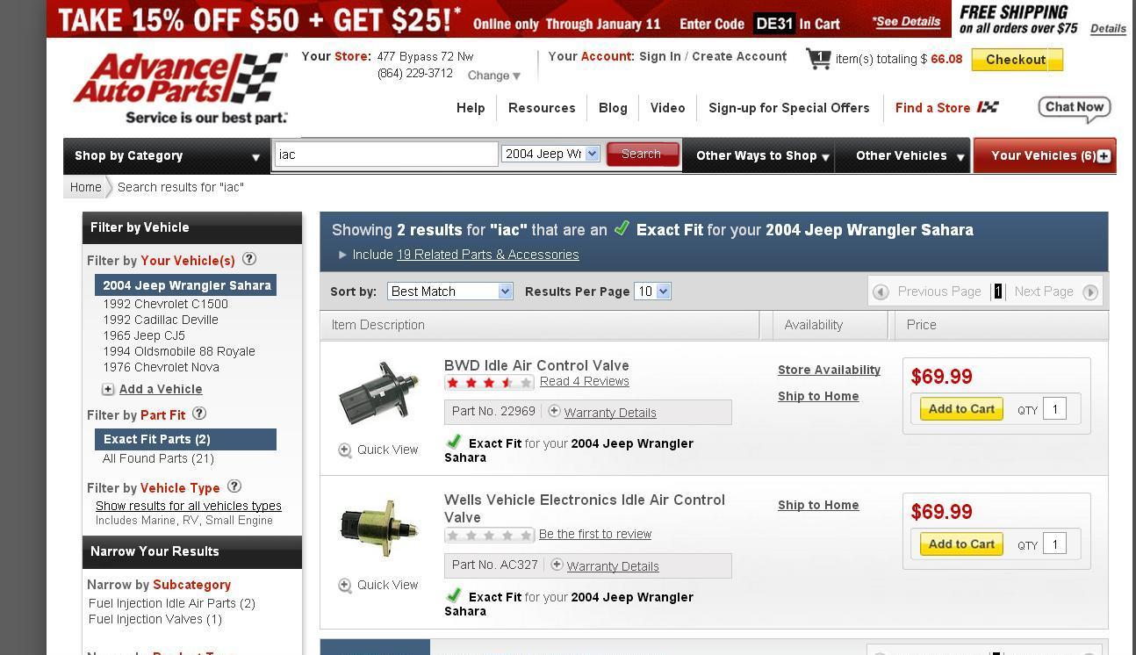Open the Video menu item

tap(667, 108)
